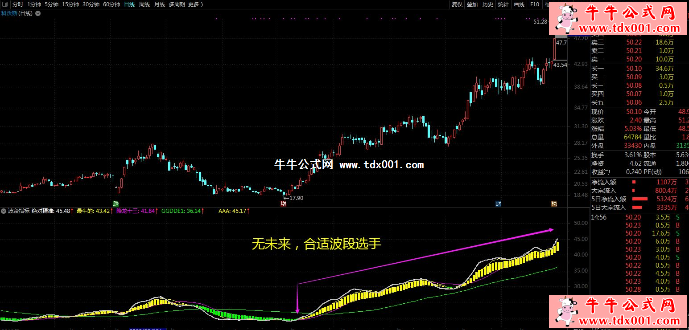Screen dimensions: 689x330
Task: Activate the 画线 drawing tool button
Action: tap(519, 4)
